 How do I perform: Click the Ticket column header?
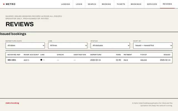point(144,55)
